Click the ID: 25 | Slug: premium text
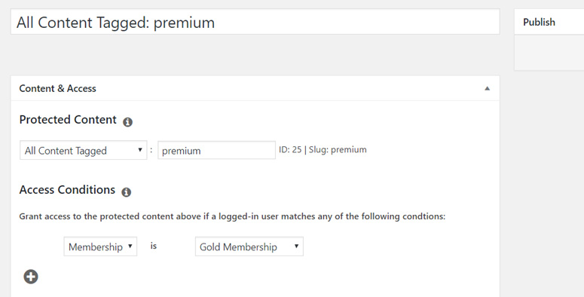The height and width of the screenshot is (297, 584). 323,150
